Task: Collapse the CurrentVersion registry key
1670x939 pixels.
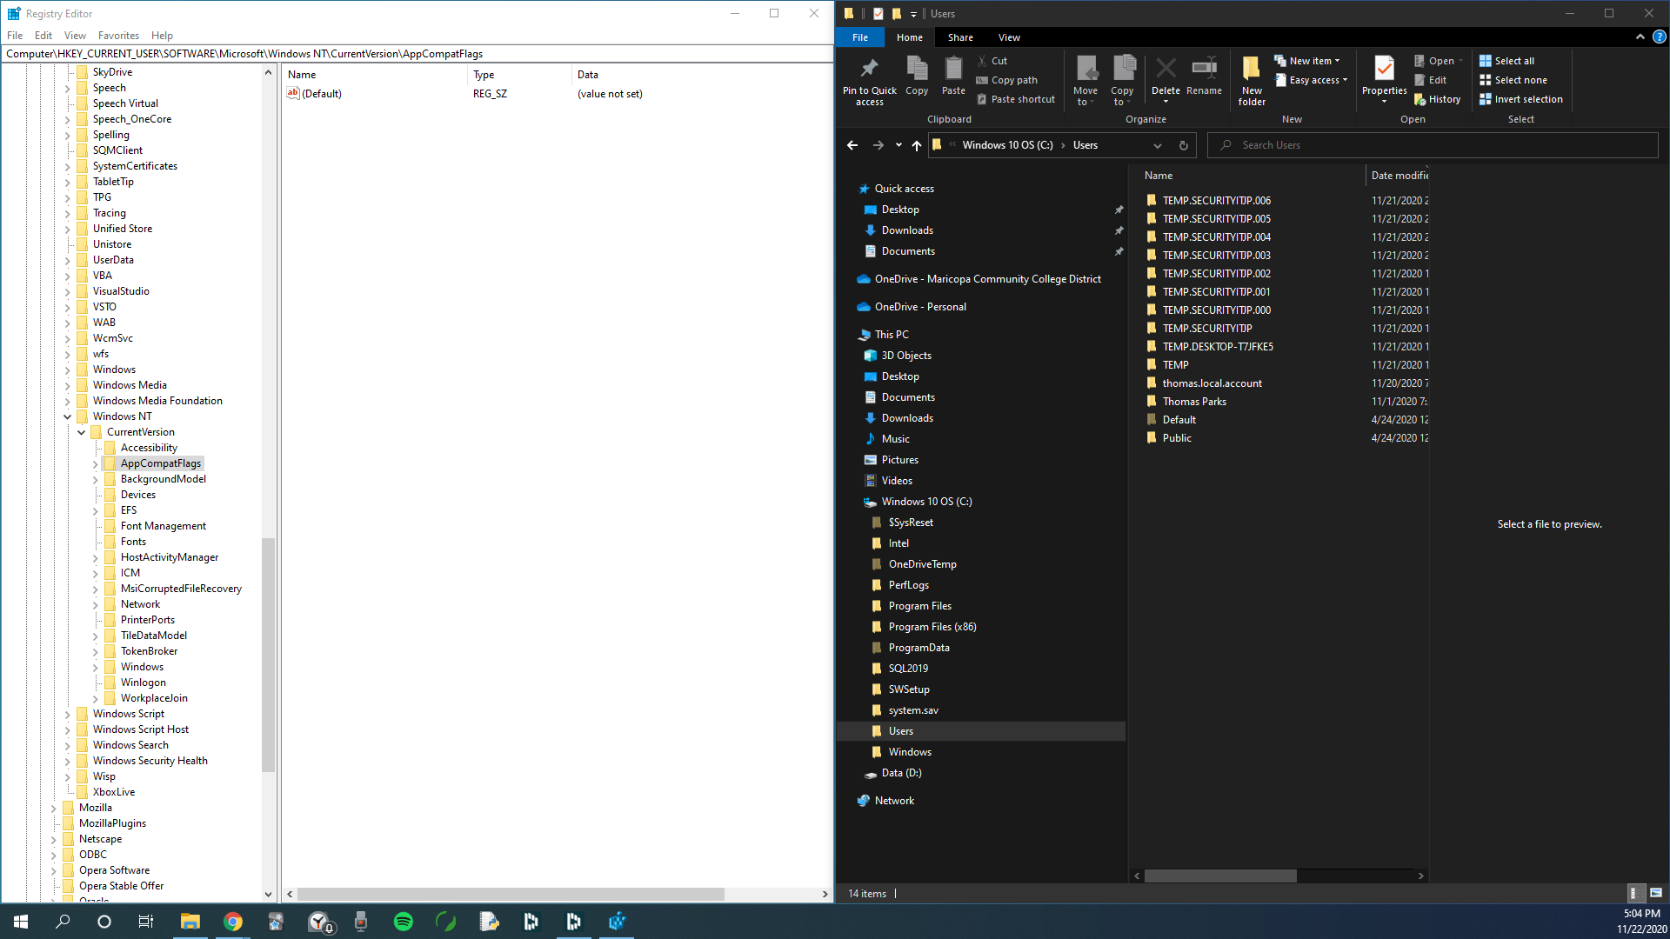Action: click(81, 432)
